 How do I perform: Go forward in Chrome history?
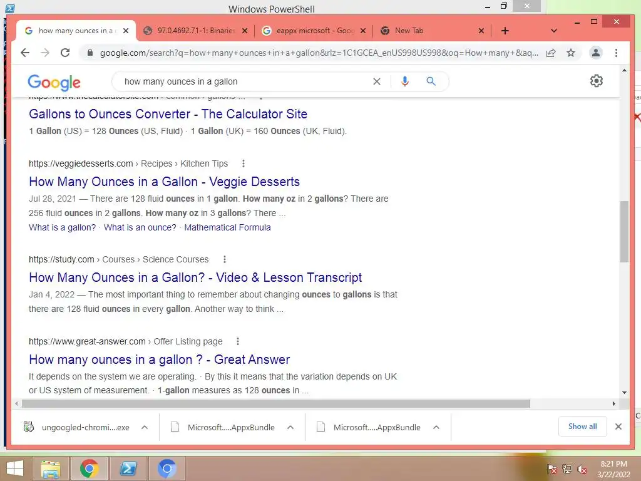(45, 53)
